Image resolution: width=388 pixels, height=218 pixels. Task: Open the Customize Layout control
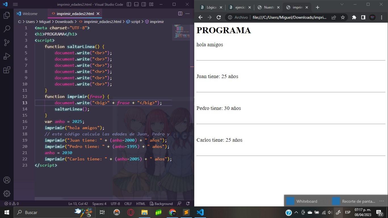click(x=151, y=4)
